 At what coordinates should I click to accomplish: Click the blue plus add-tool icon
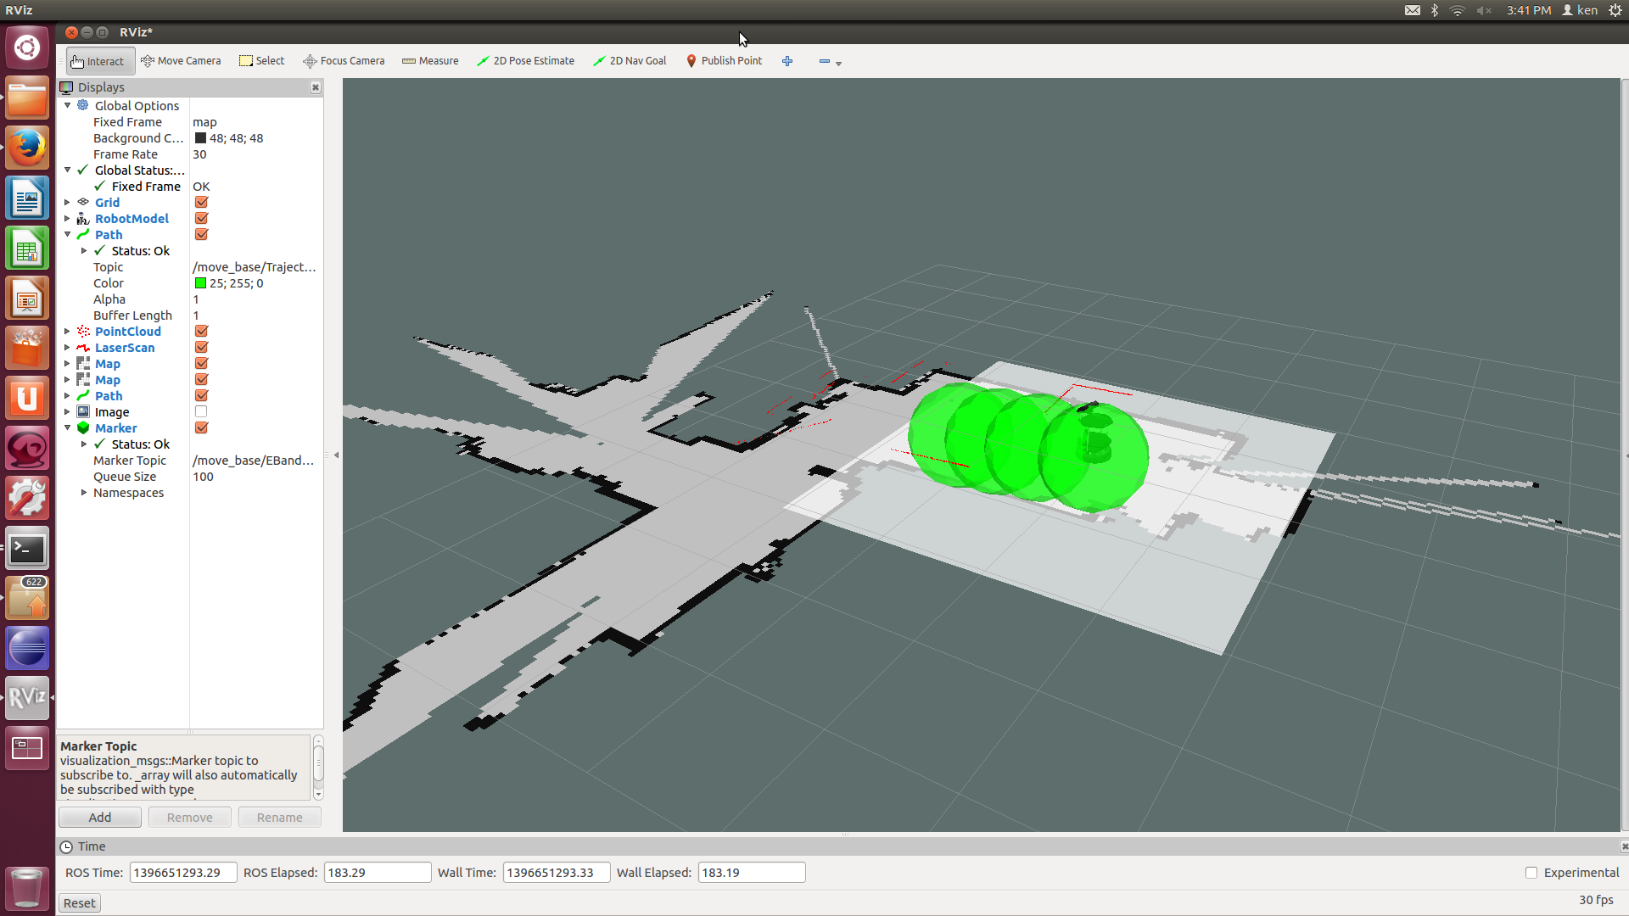787,61
